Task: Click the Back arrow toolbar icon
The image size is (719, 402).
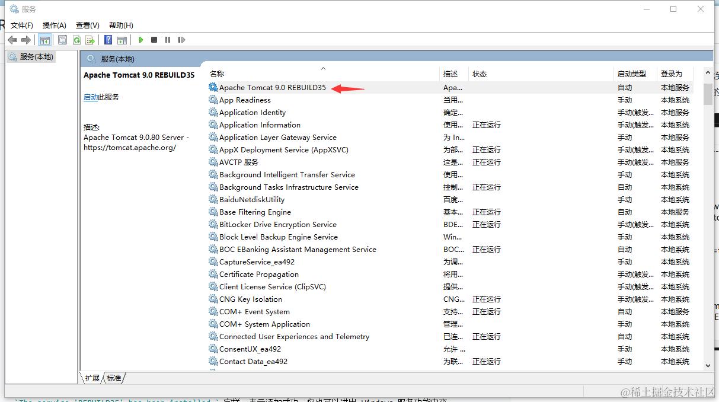Action: (x=12, y=40)
